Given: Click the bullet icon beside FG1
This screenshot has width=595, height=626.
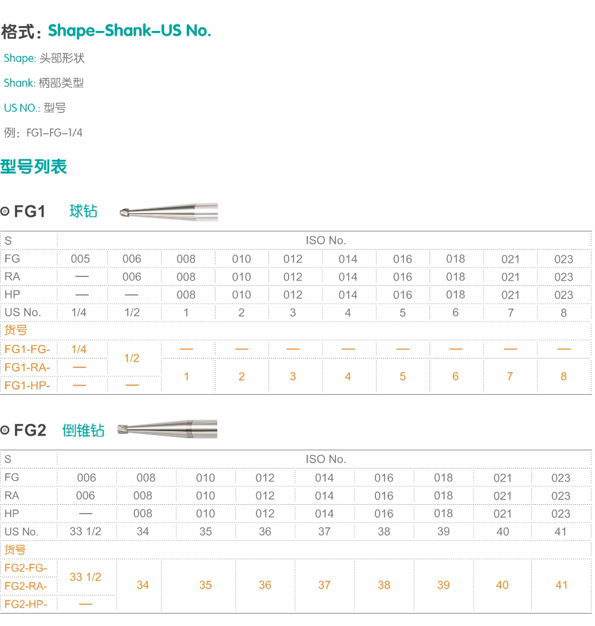Looking at the screenshot, I should click(x=5, y=212).
